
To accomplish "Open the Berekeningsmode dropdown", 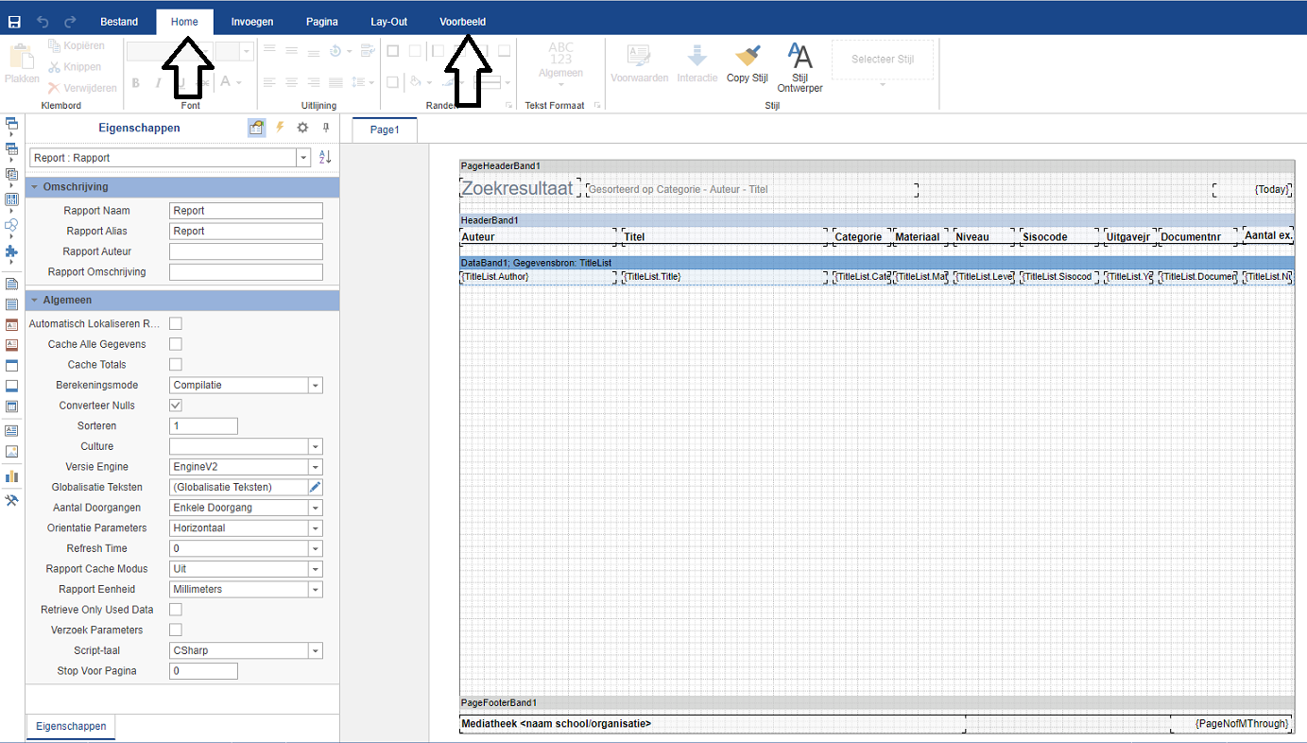I will click(x=316, y=386).
